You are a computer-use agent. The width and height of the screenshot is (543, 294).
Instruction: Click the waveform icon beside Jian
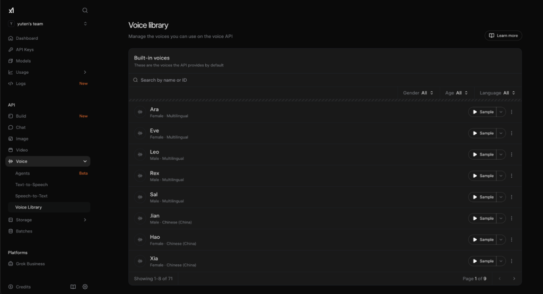[x=140, y=219]
